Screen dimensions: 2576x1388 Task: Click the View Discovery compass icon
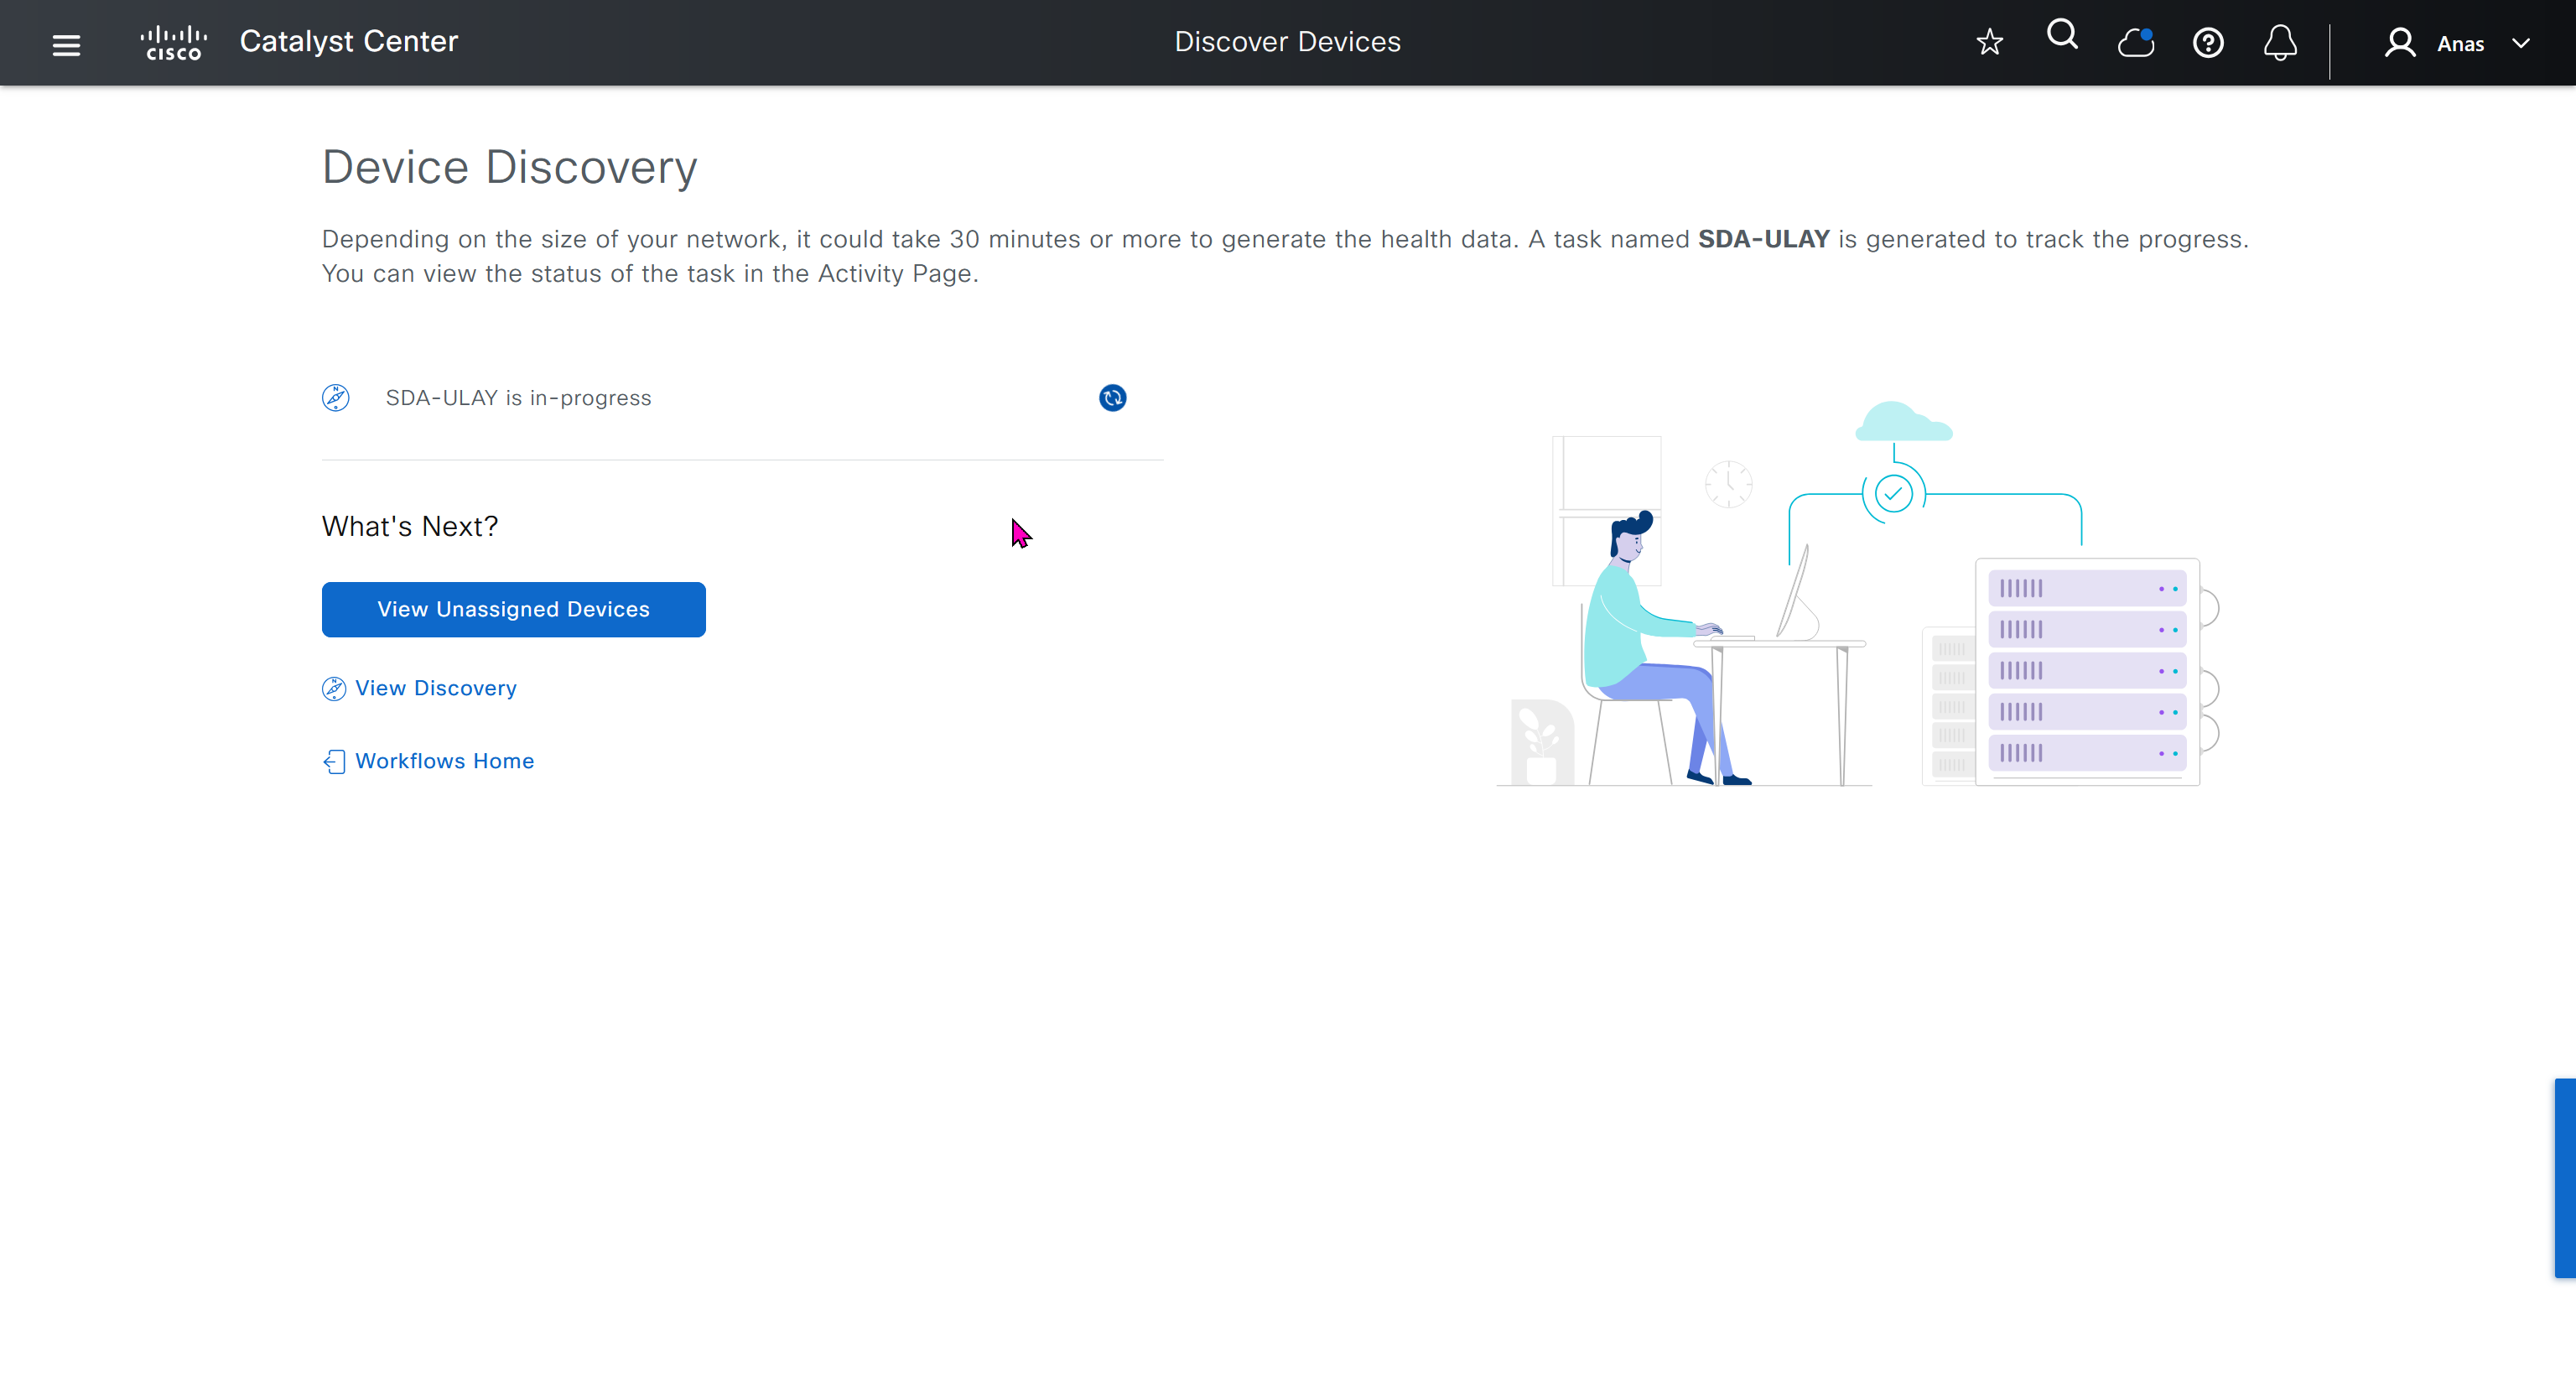334,689
